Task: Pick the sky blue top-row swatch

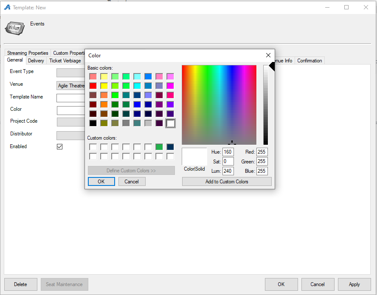Action: (x=148, y=76)
